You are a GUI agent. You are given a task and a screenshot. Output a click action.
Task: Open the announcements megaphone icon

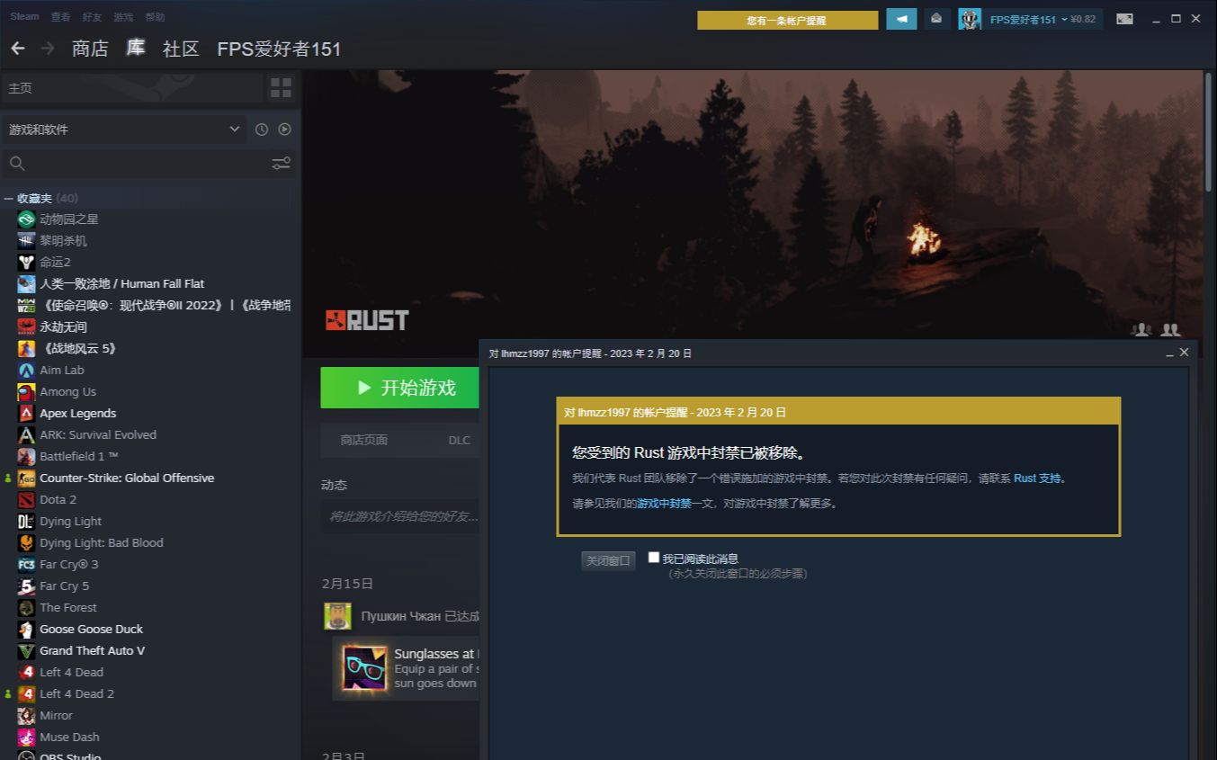click(901, 19)
